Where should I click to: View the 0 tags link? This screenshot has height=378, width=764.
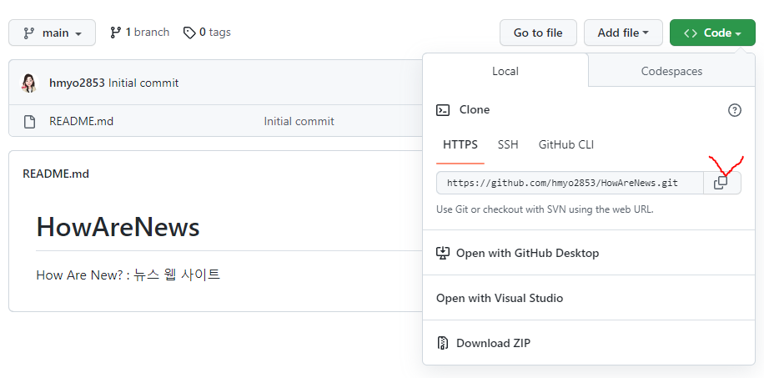tap(207, 33)
